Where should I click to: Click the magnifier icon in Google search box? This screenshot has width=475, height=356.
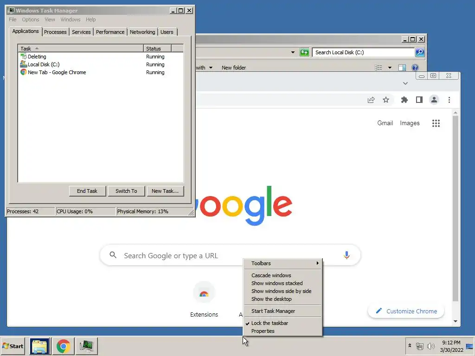click(x=113, y=255)
